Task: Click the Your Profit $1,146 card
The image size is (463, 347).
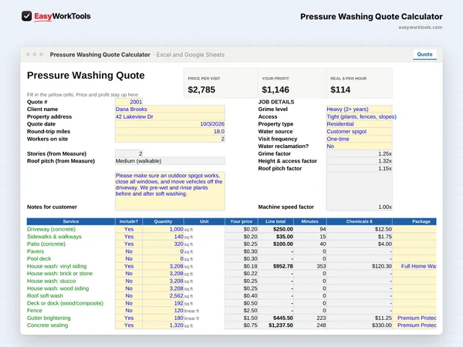Action: point(292,83)
